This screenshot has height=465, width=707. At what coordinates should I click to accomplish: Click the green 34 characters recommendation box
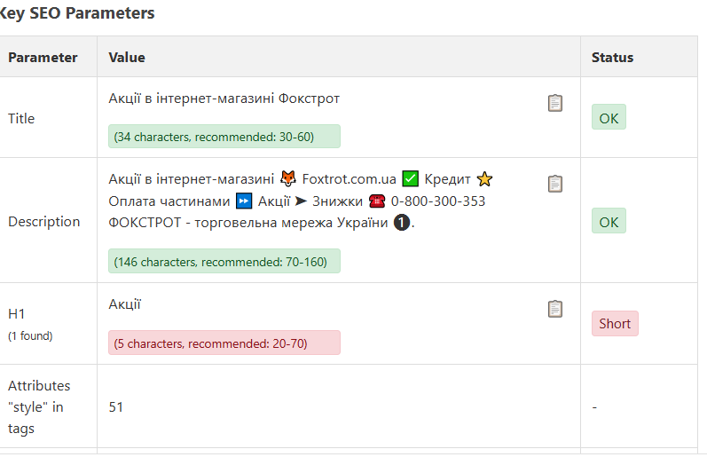click(224, 137)
